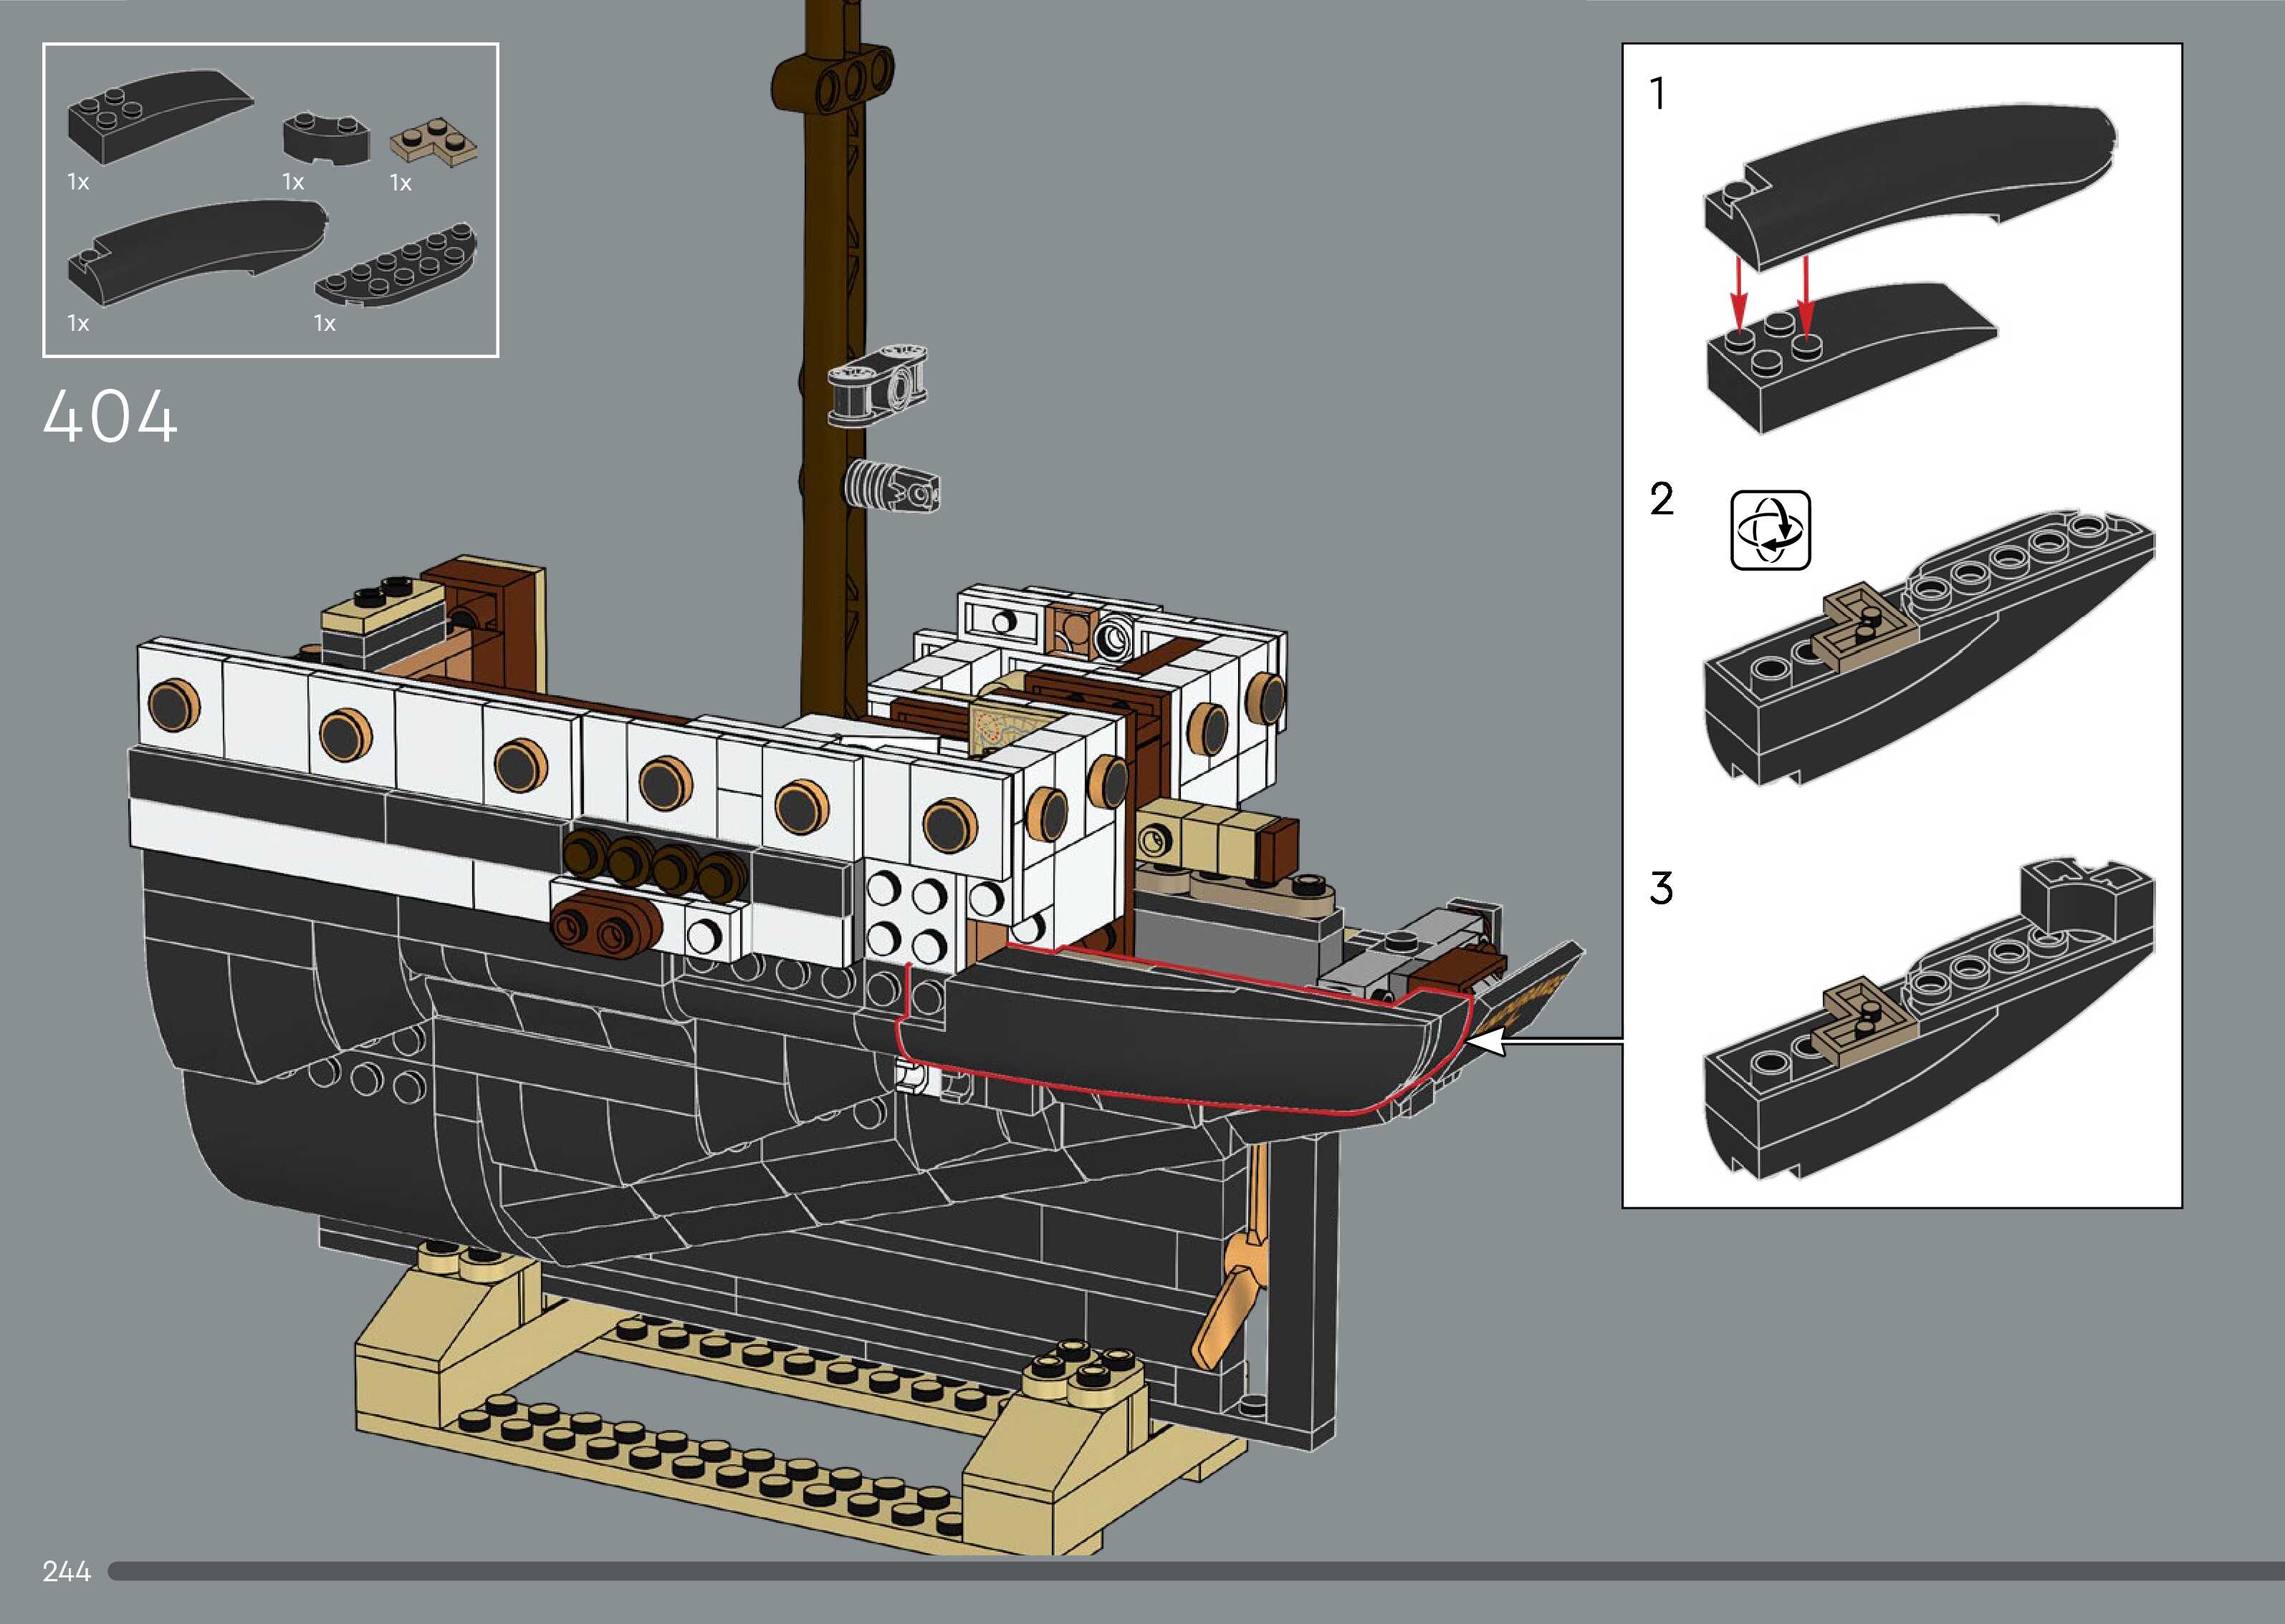The width and height of the screenshot is (2285, 1624).
Task: Click the gray Technic connector on the mast
Action: tap(878, 386)
